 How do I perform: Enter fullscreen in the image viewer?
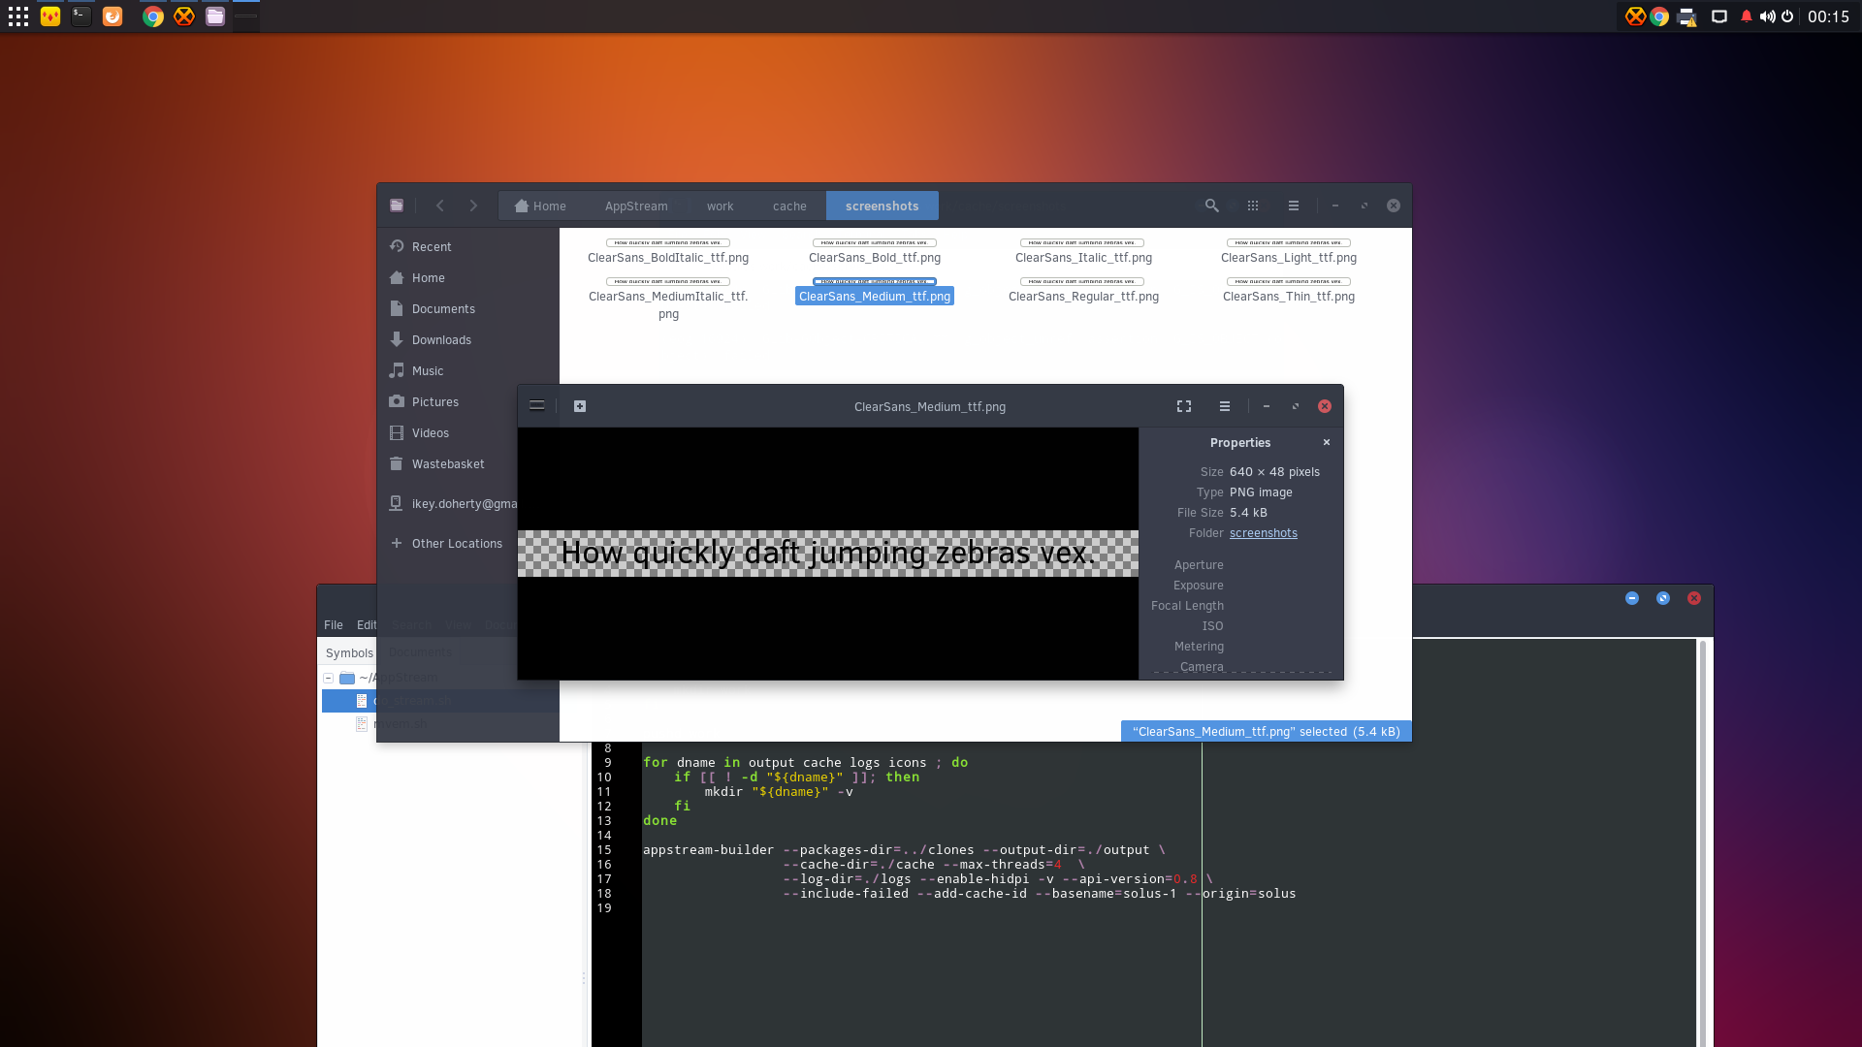coord(1184,406)
